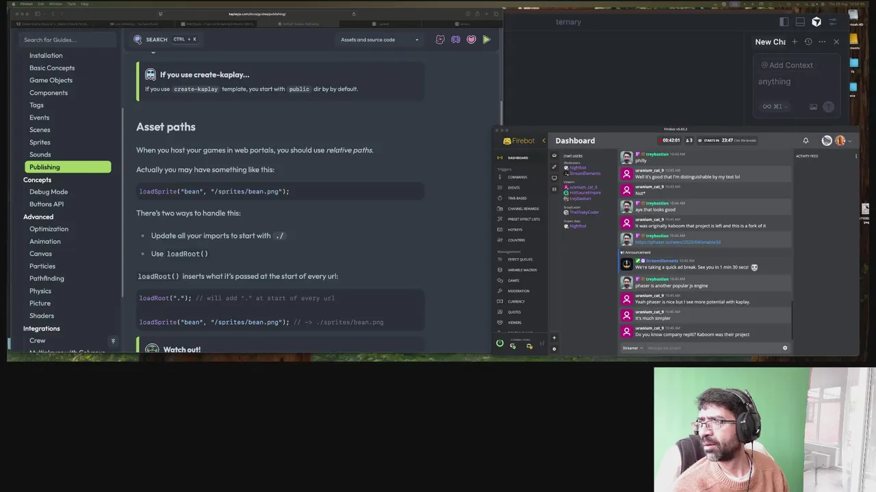Image resolution: width=876 pixels, height=492 pixels.
Task: Click the green play icon in docs header
Action: click(487, 40)
